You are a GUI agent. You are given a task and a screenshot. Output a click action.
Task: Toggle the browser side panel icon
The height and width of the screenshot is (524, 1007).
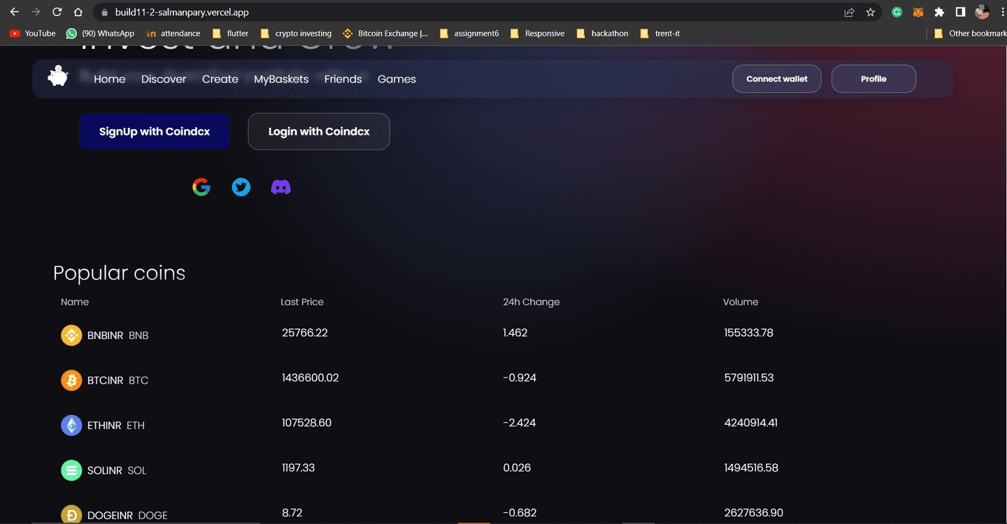coord(961,12)
